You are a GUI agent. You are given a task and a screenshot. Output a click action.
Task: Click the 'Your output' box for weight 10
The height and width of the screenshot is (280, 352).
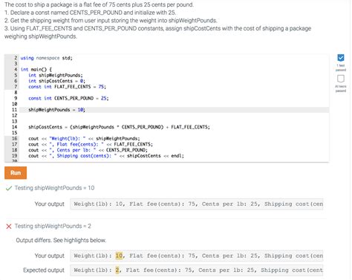click(197, 204)
